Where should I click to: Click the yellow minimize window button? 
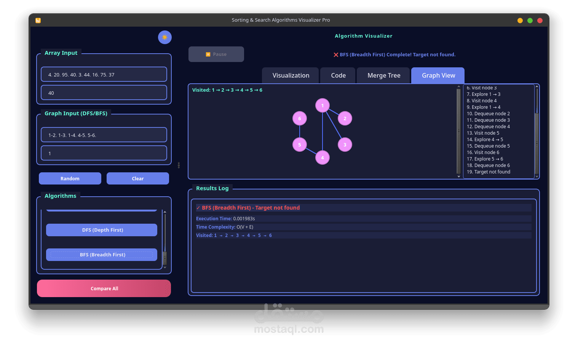(x=520, y=21)
